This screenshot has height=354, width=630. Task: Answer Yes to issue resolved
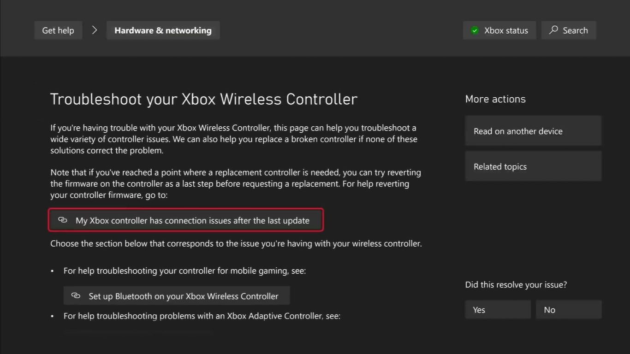498,310
